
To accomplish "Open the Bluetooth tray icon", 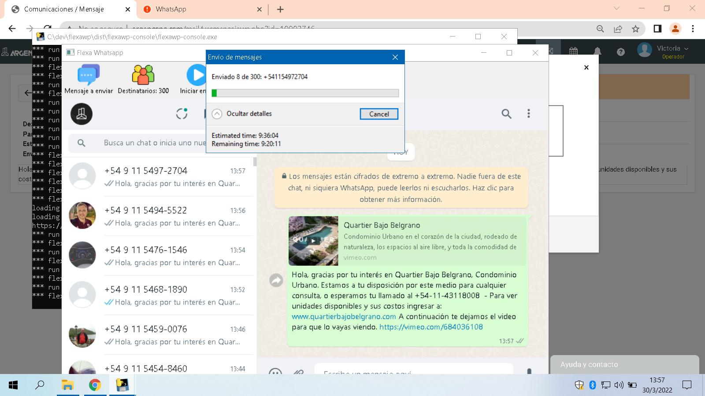I will pos(593,385).
